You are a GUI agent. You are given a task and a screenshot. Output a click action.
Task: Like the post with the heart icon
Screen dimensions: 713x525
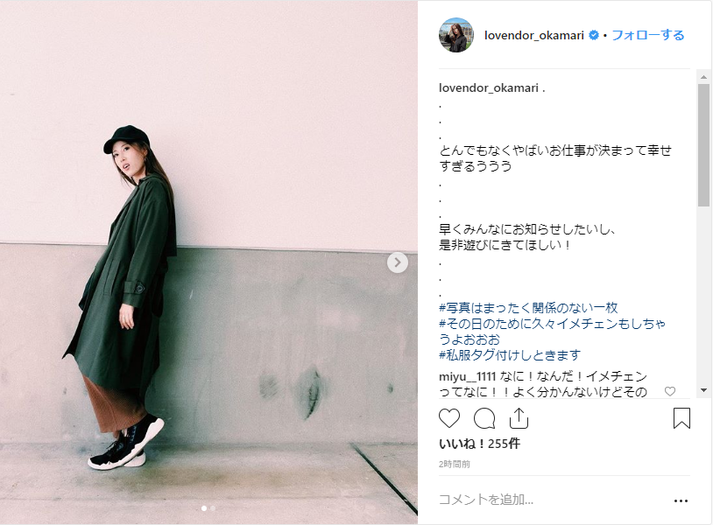click(449, 418)
